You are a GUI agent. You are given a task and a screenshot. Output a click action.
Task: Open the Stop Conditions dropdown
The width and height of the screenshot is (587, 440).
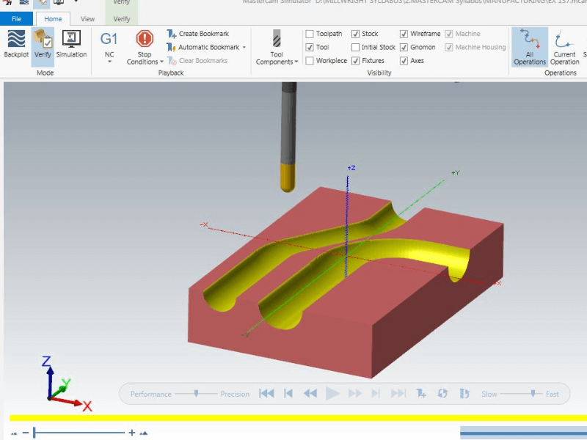pos(145,48)
